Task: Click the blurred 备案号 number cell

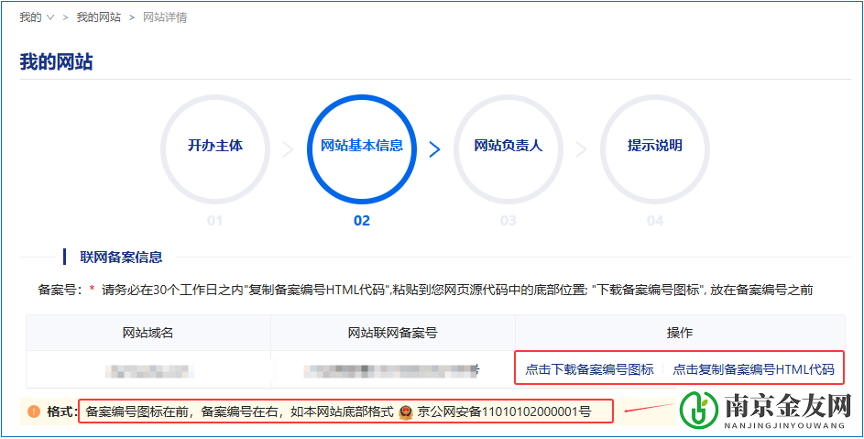Action: point(392,370)
